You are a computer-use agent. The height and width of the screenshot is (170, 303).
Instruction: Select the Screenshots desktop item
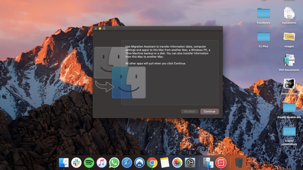[289, 84]
